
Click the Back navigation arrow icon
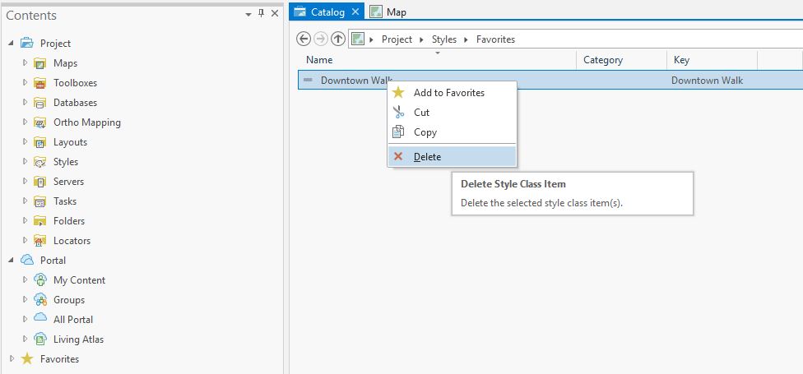(304, 39)
